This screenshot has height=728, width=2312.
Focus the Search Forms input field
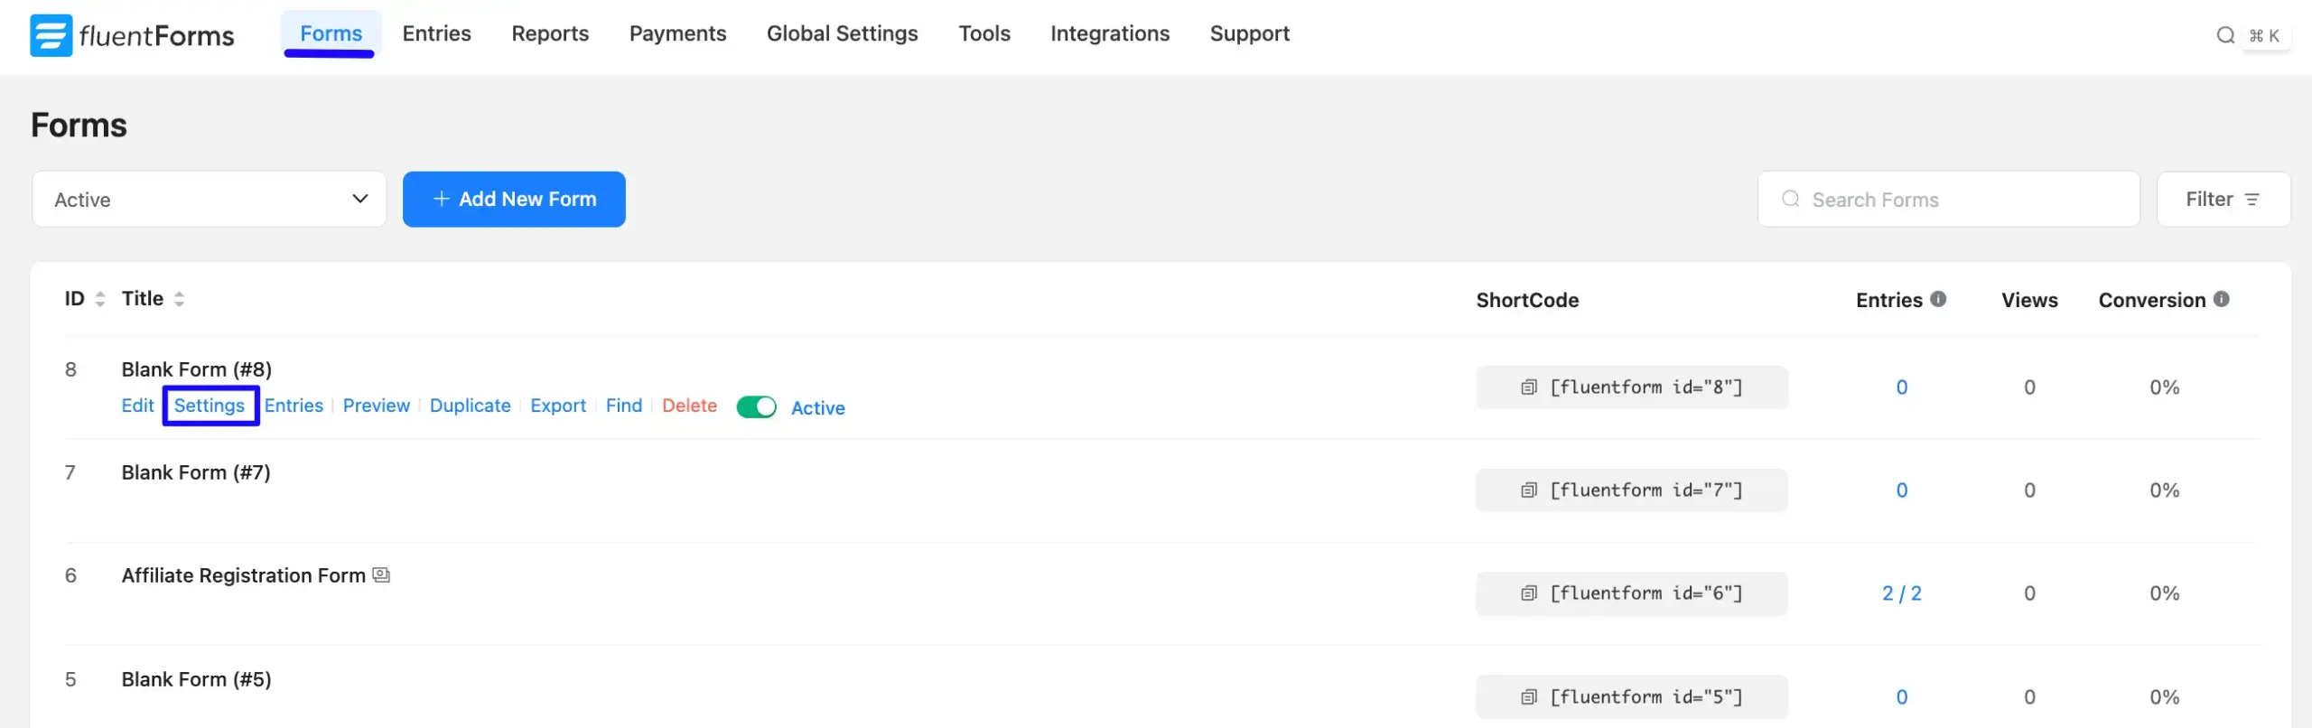pyautogui.click(x=1960, y=200)
